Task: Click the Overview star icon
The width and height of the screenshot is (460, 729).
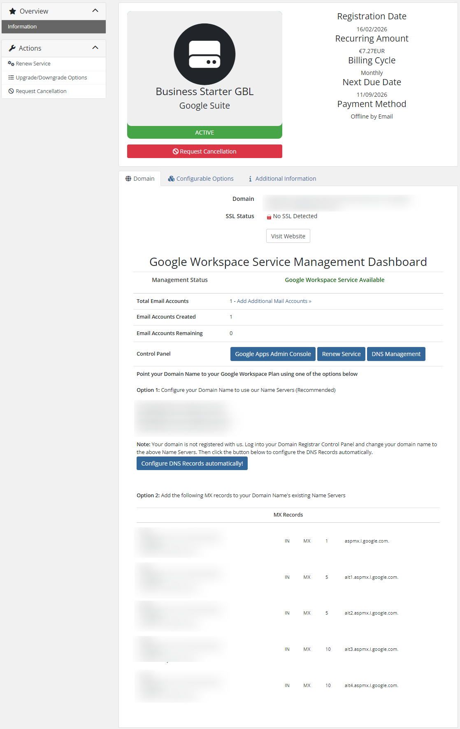Action: (12, 11)
